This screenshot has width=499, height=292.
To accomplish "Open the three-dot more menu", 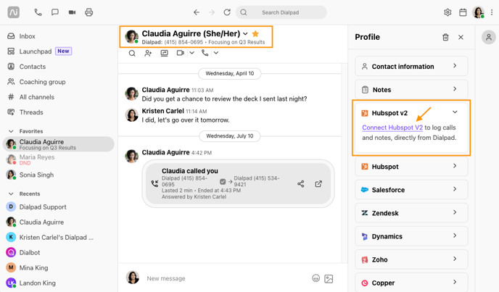I will pos(492,12).
